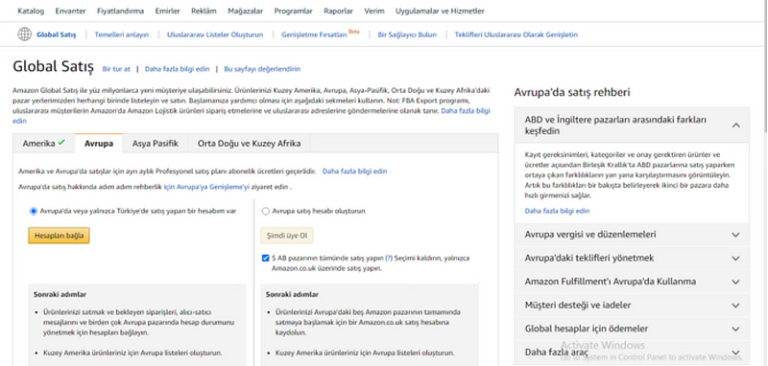Viewport: 768px width, 366px height.
Task: Click the question mark help link after 'satış yapın'
Action: (x=389, y=258)
